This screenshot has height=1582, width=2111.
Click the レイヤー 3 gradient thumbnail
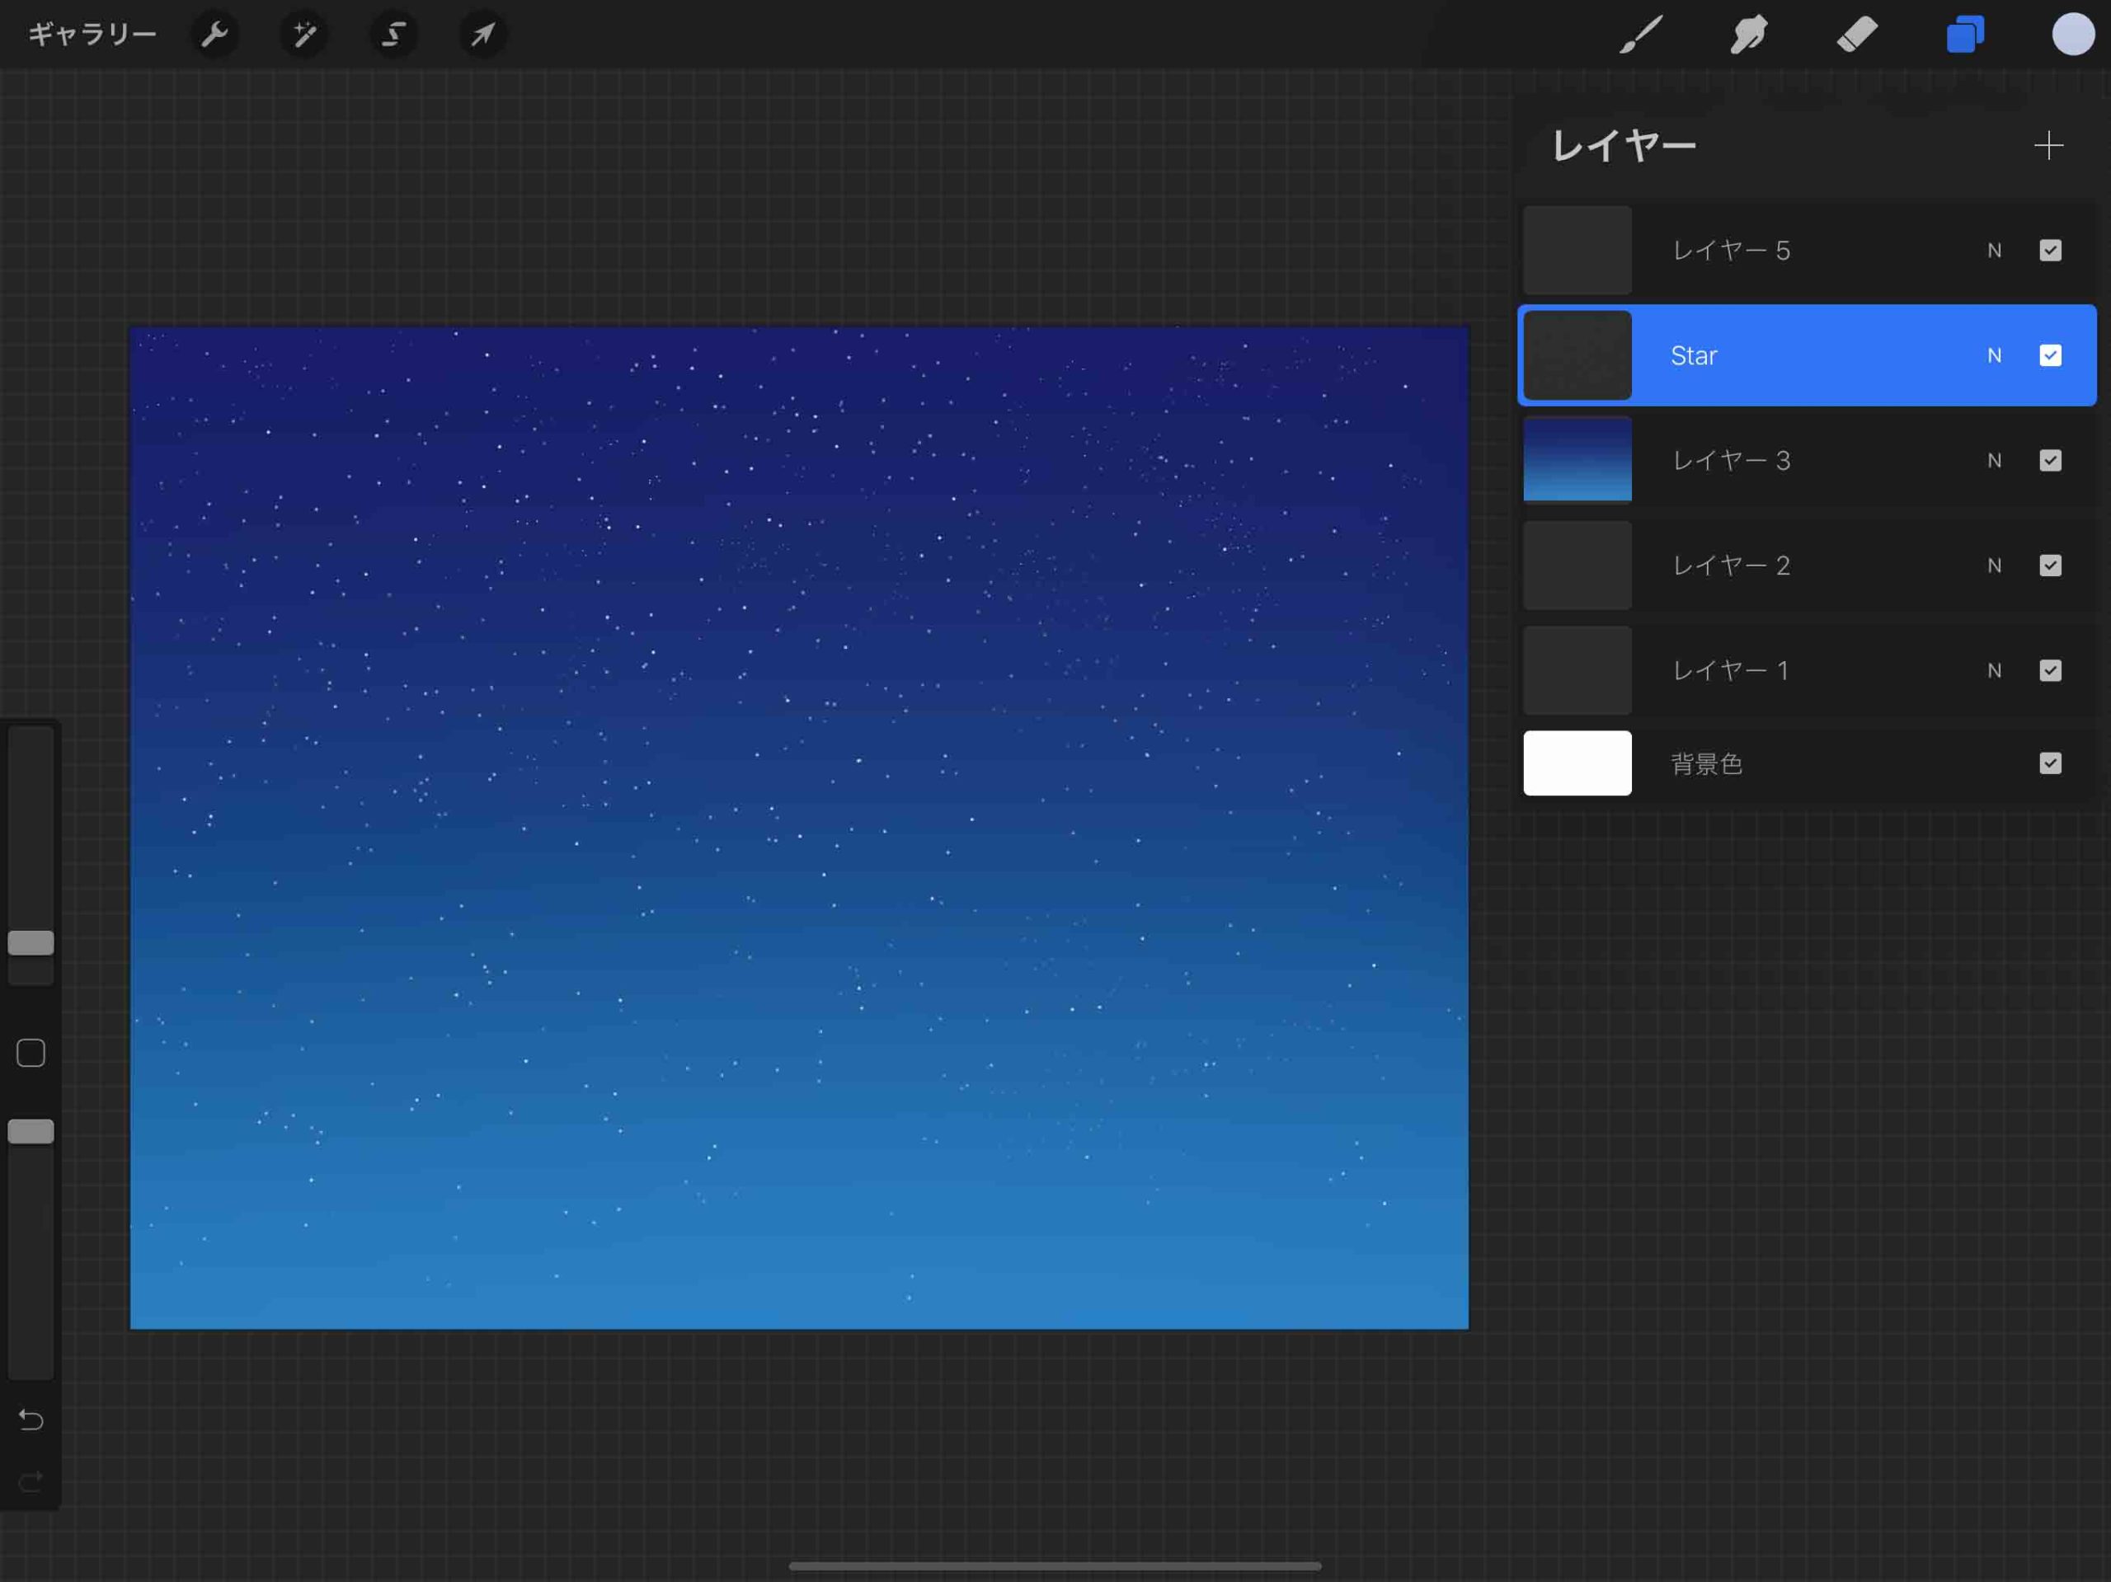[1577, 460]
